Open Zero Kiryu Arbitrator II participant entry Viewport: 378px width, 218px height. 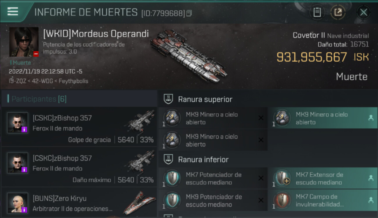79,203
